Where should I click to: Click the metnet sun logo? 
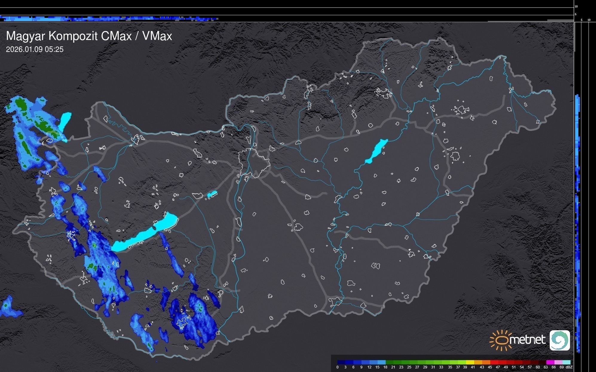tap(500, 340)
